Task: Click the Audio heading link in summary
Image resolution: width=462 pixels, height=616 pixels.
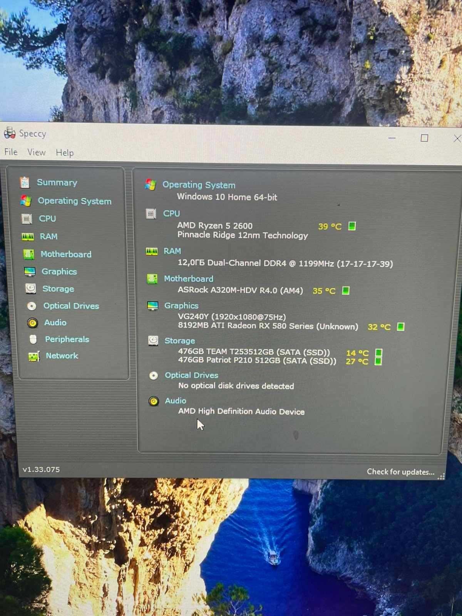Action: click(x=176, y=401)
